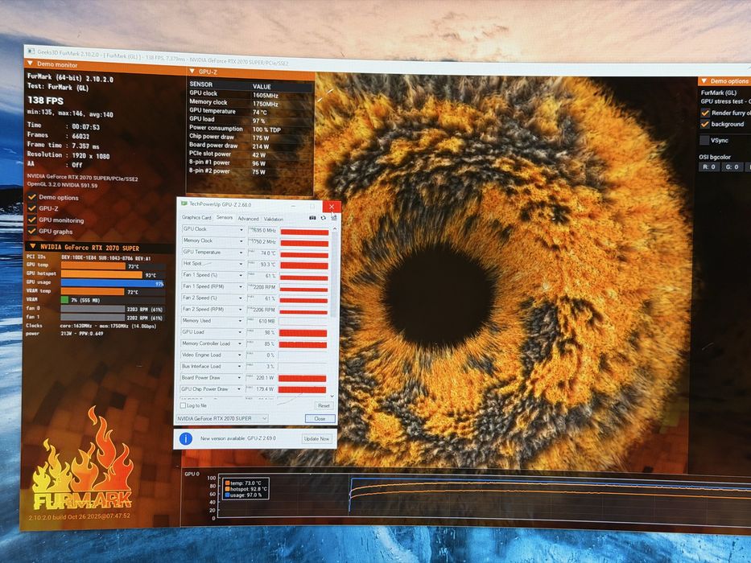Take a GPU-Z screenshot with camera icon
The image size is (751, 563).
[312, 218]
